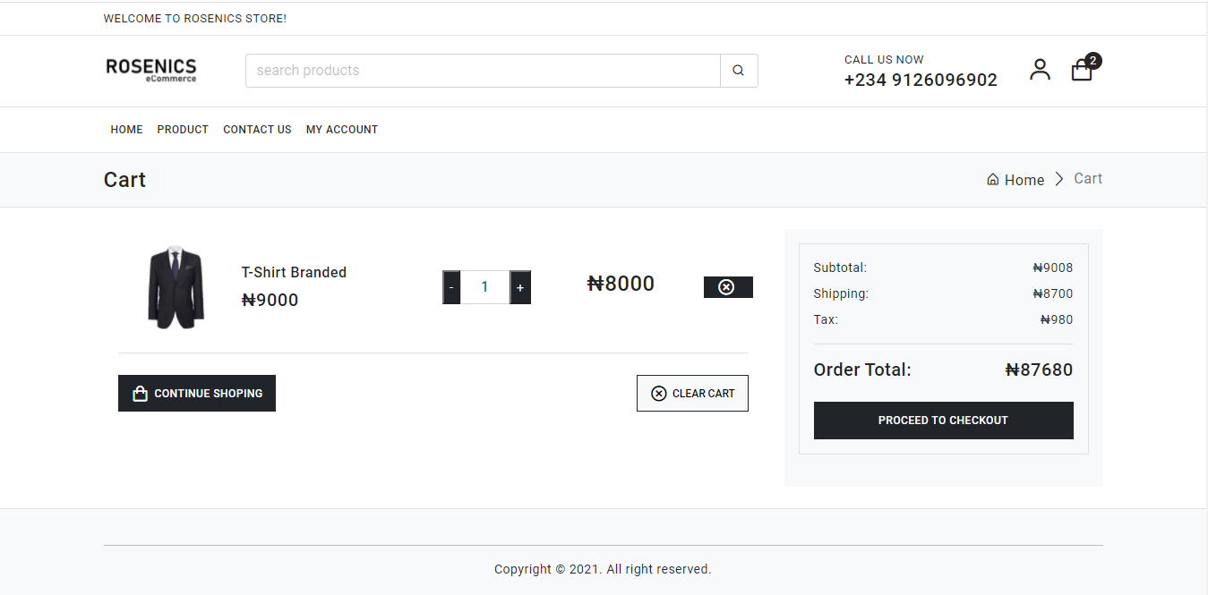Click the Rosenics eCommerce logo
This screenshot has height=595, width=1208.
click(151, 70)
